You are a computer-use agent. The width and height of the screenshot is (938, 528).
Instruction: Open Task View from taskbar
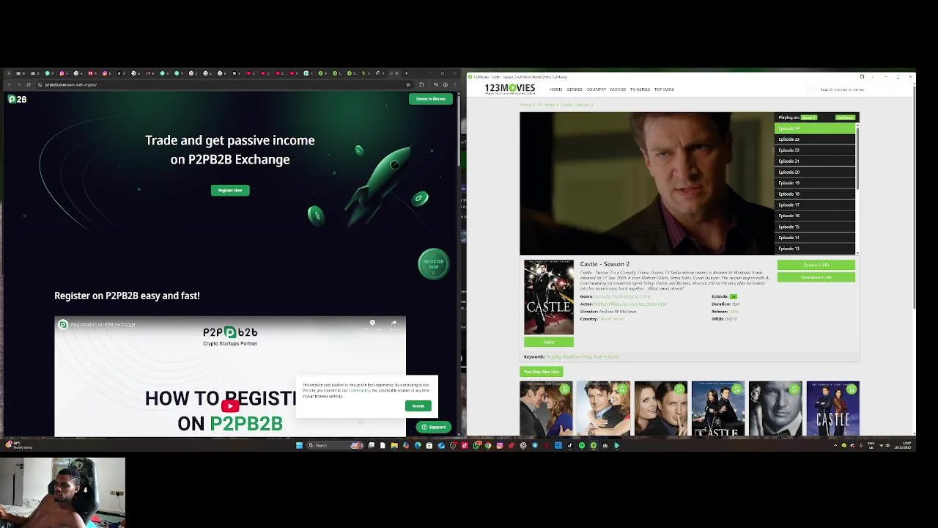click(x=372, y=445)
